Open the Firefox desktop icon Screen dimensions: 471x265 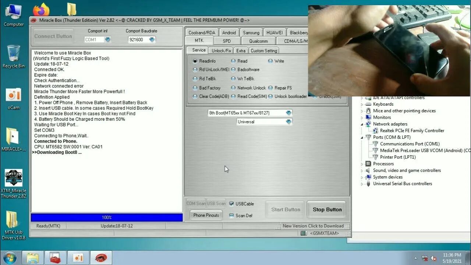tap(41, 10)
